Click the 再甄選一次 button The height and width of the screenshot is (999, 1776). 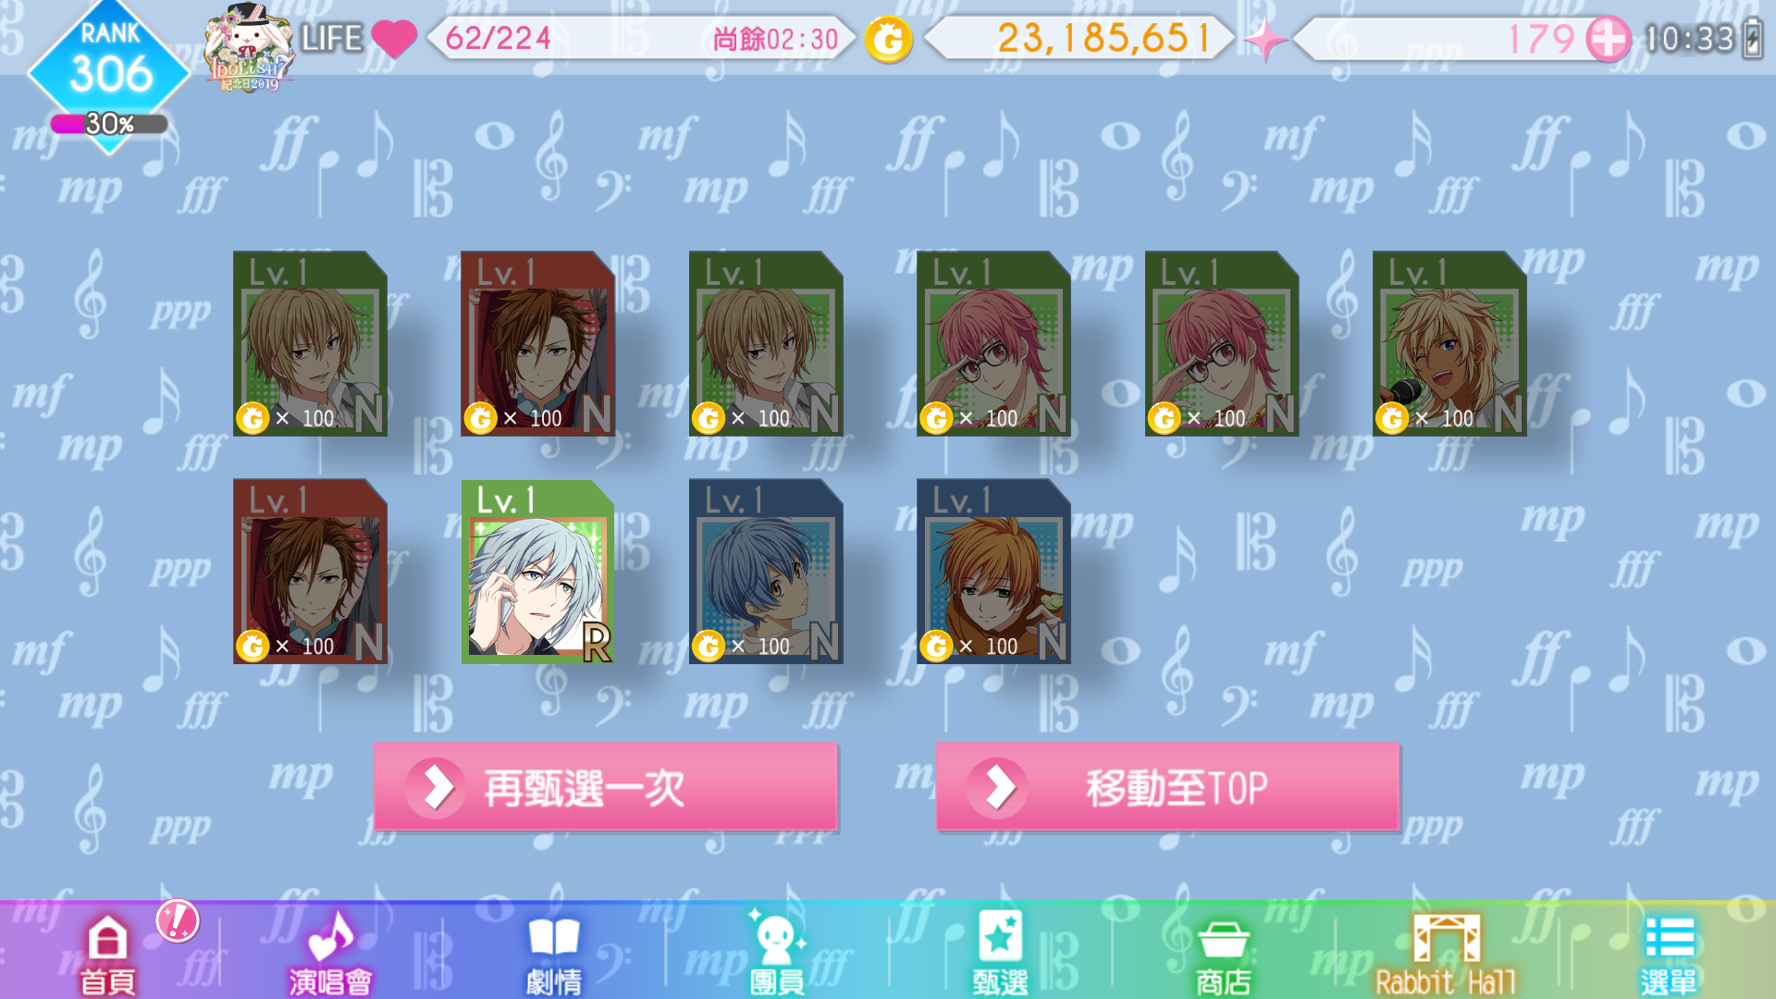pos(606,787)
